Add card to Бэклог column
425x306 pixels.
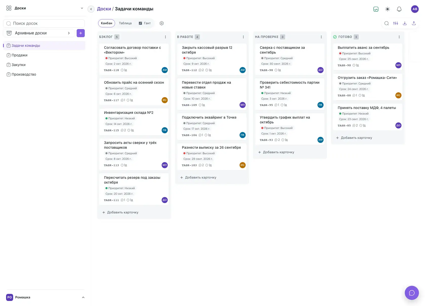click(x=120, y=212)
